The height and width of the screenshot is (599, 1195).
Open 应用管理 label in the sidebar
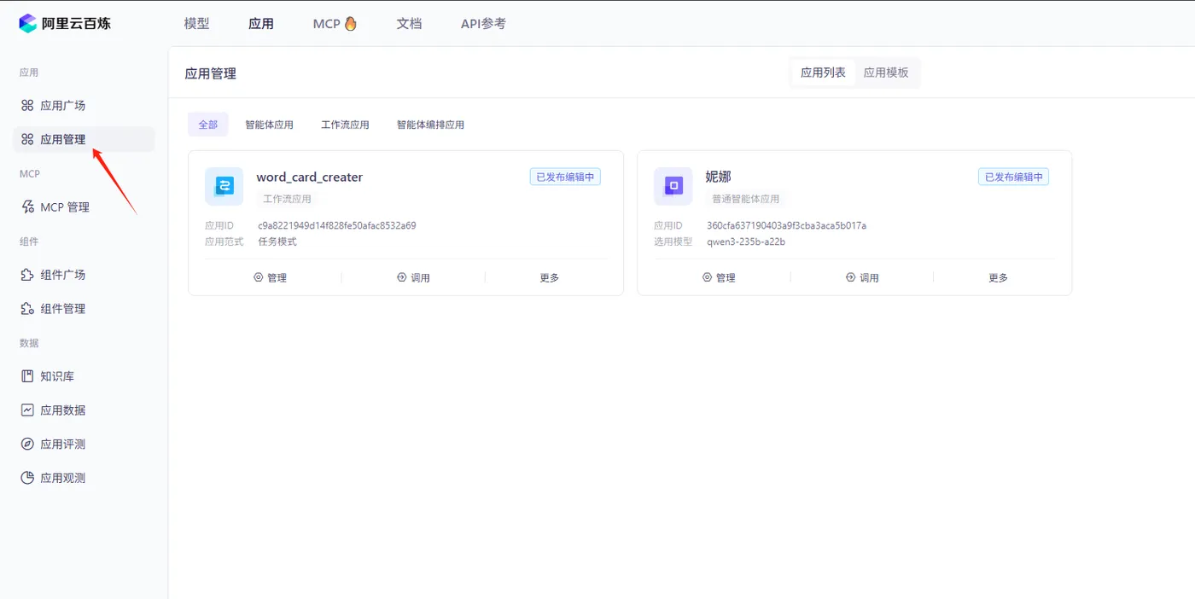tap(63, 139)
